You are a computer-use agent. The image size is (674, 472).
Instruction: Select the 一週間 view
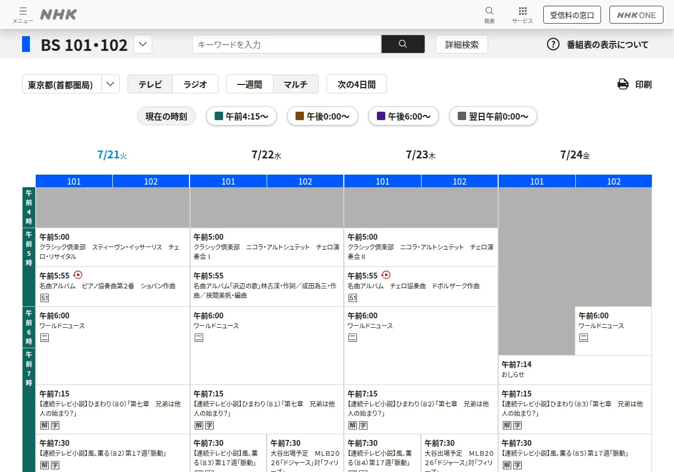250,84
